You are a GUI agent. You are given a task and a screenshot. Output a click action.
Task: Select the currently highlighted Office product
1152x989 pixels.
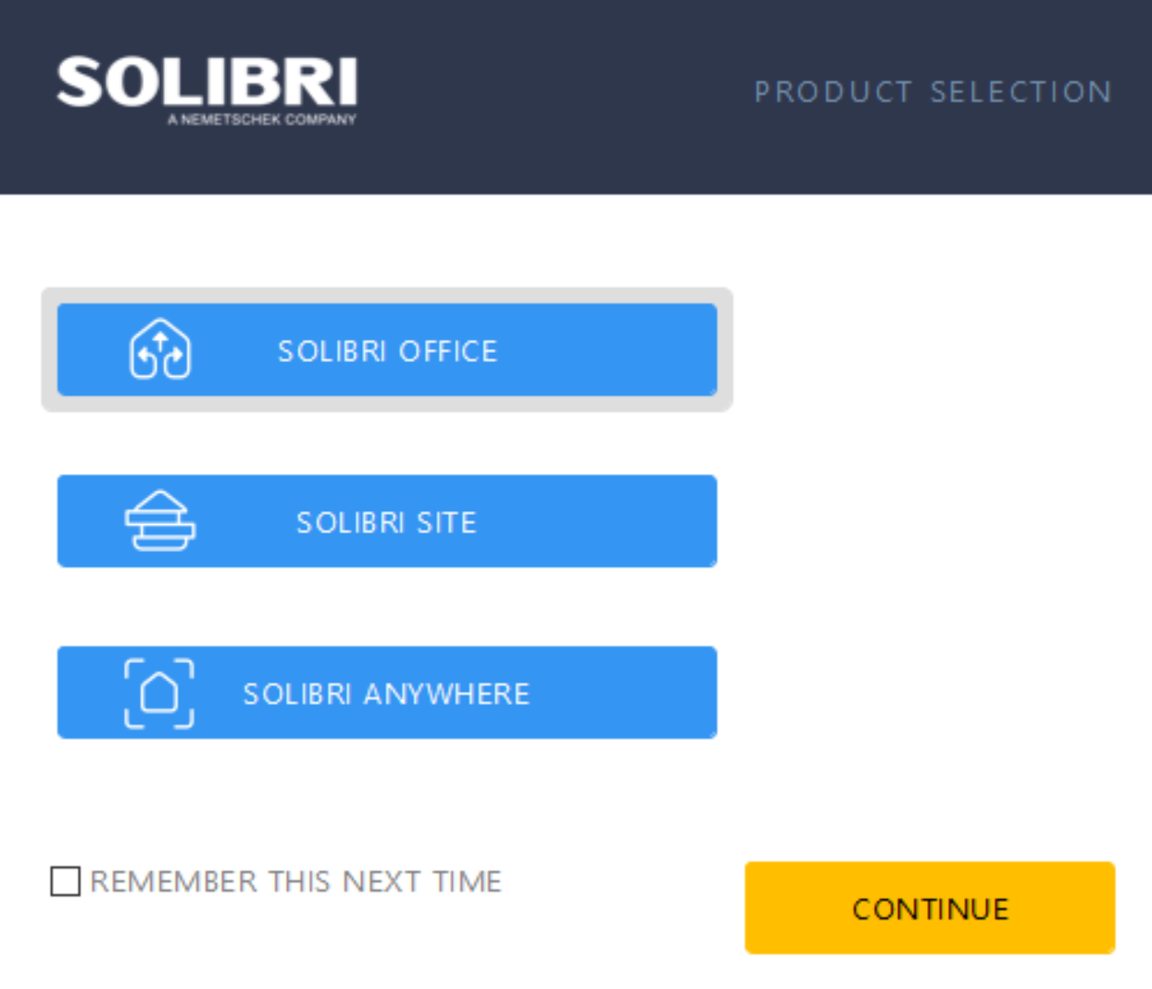coord(387,349)
